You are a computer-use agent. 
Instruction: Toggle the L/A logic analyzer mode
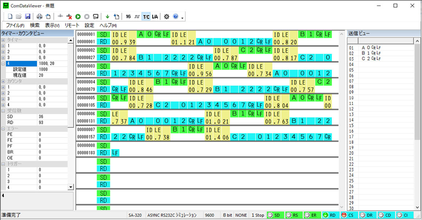pyautogui.click(x=155, y=16)
